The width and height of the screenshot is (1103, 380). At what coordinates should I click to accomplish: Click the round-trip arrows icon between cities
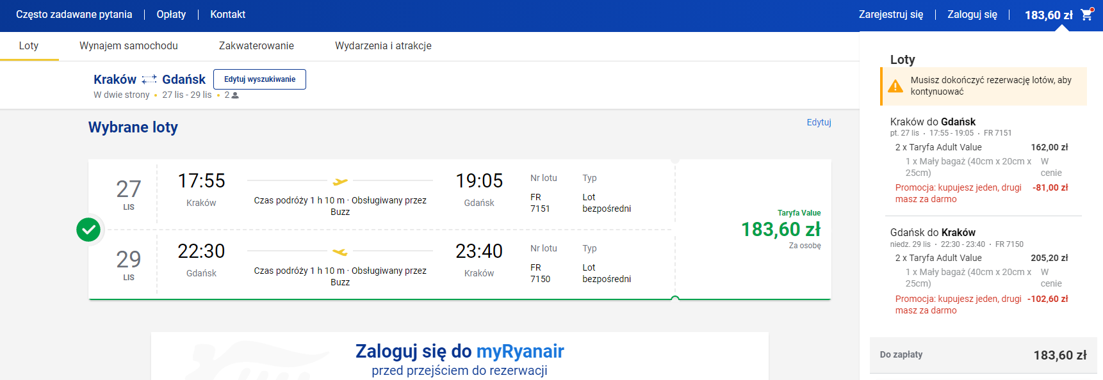149,79
